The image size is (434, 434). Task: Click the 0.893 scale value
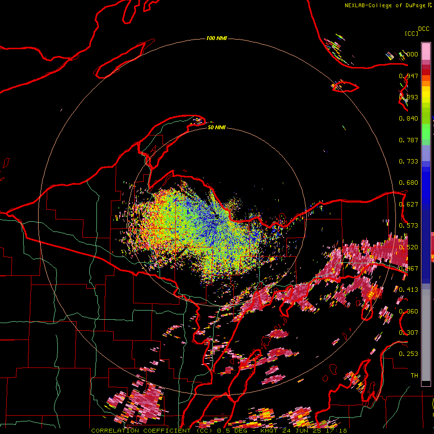(x=408, y=97)
